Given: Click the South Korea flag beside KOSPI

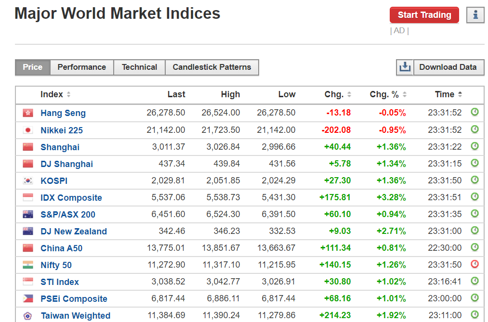Looking at the screenshot, I should pyautogui.click(x=28, y=180).
